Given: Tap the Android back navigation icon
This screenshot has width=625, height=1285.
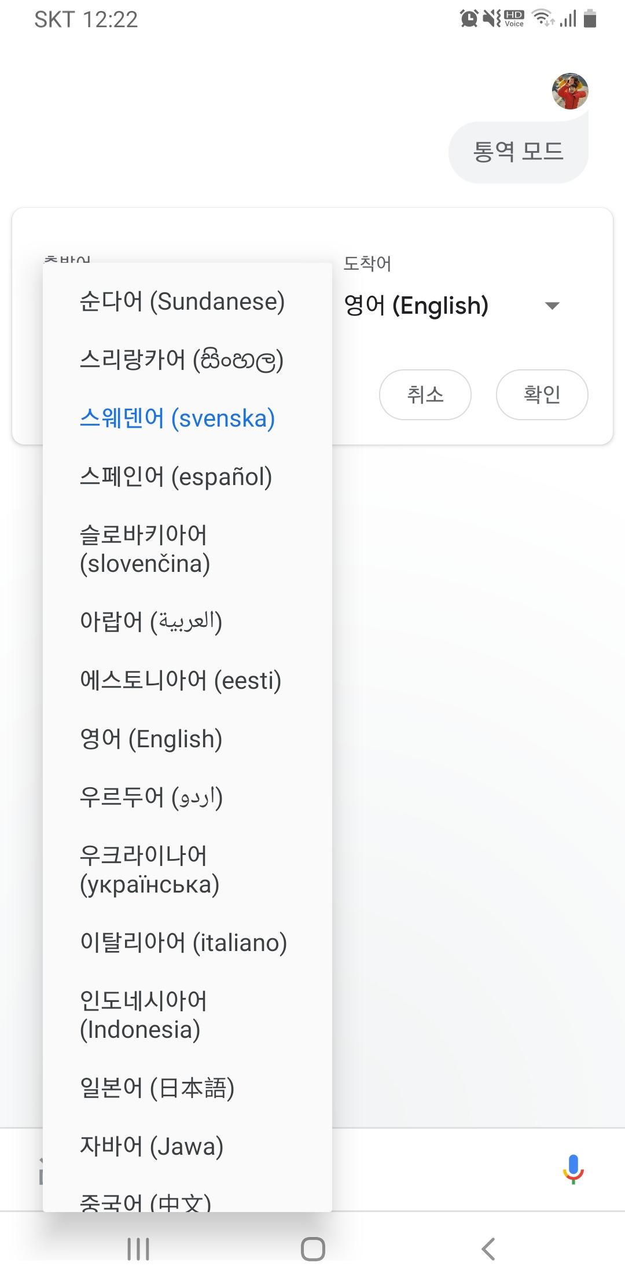Looking at the screenshot, I should point(488,1249).
